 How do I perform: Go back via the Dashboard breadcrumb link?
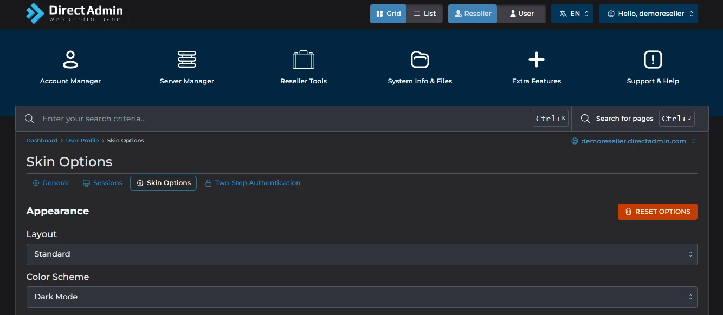click(x=42, y=140)
